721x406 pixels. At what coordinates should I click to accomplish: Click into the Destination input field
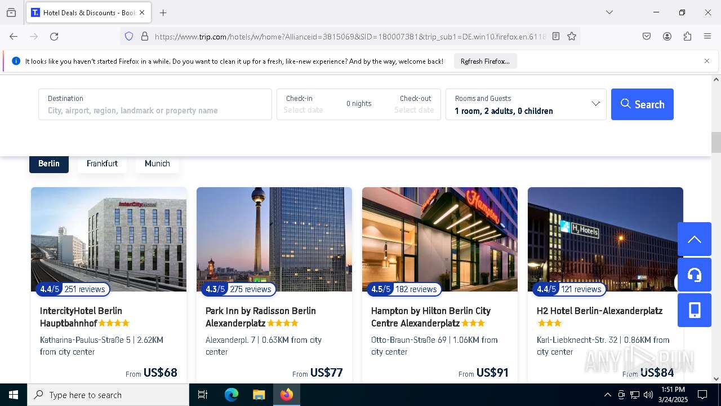[x=155, y=104]
